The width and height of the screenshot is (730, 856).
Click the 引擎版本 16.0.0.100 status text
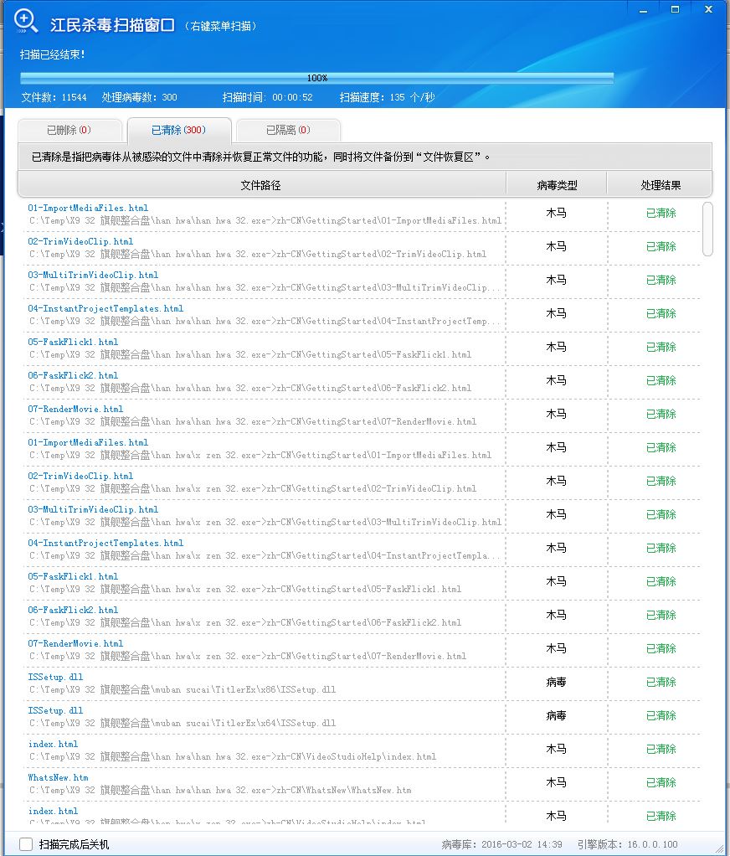coord(627,844)
